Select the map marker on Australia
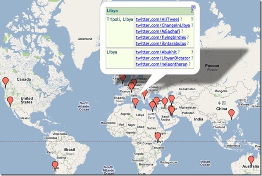 [x=251, y=160]
